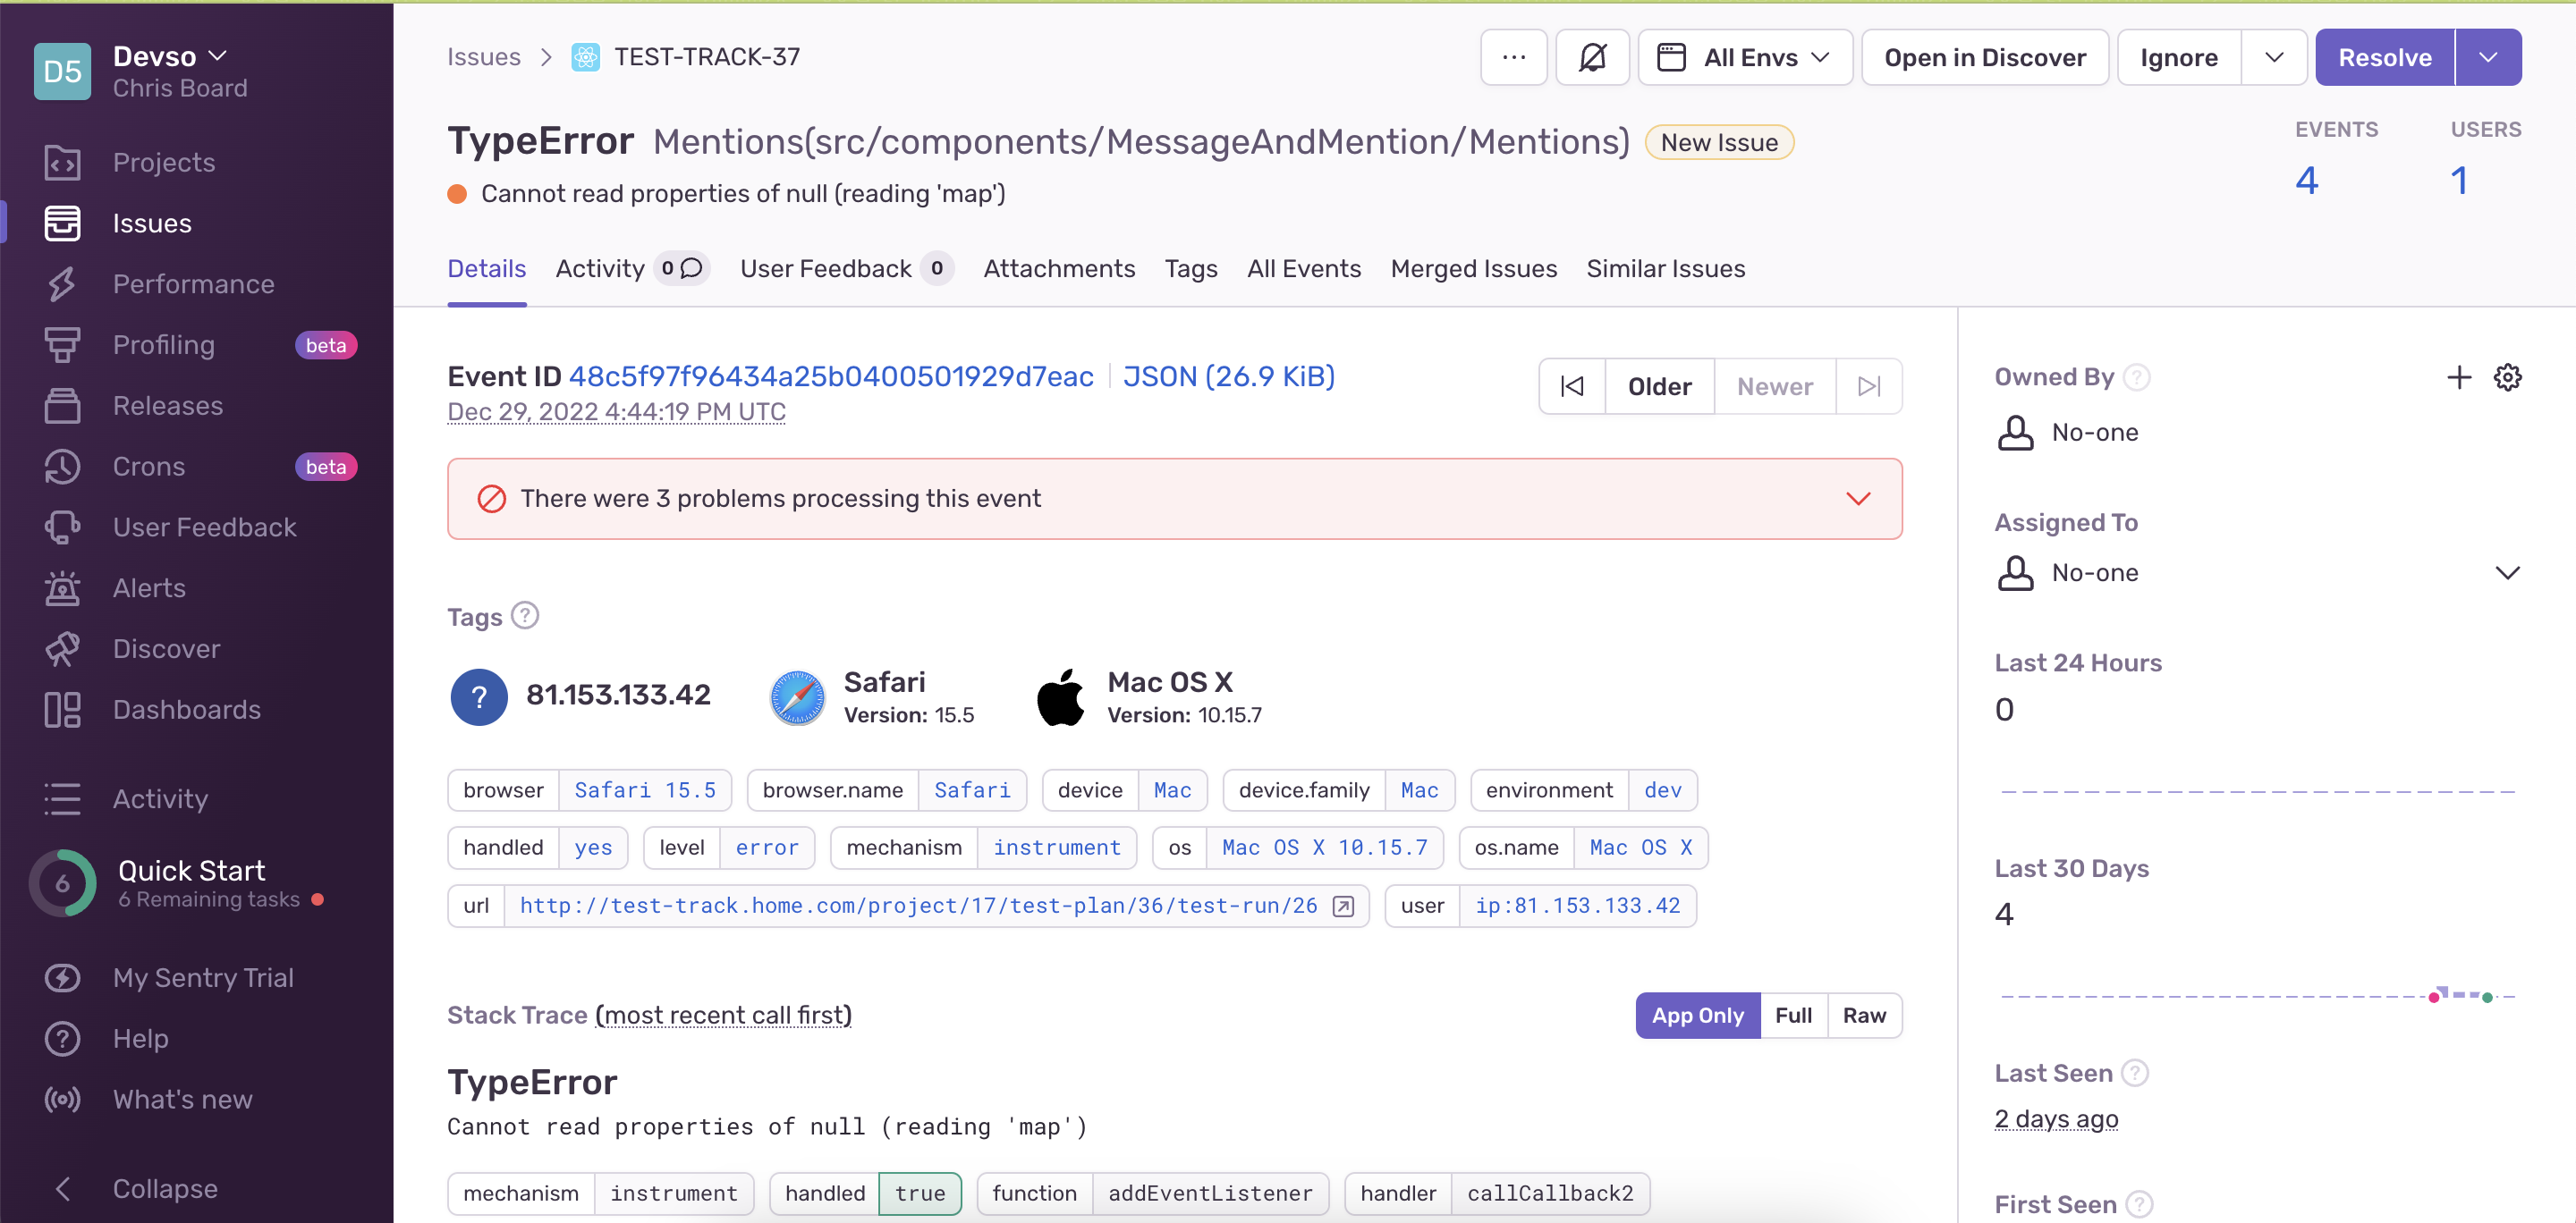Switch stack trace to Full view
This screenshot has width=2576, height=1223.
click(1793, 1016)
